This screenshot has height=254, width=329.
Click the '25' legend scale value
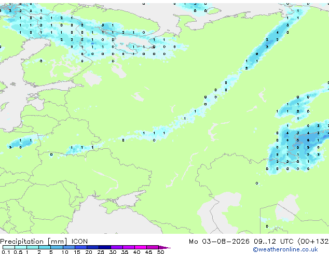click(x=101, y=252)
